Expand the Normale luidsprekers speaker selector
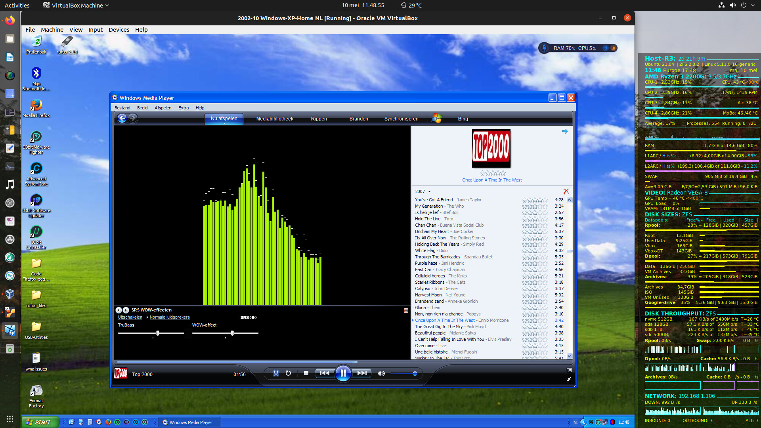761x428 pixels. [x=170, y=317]
